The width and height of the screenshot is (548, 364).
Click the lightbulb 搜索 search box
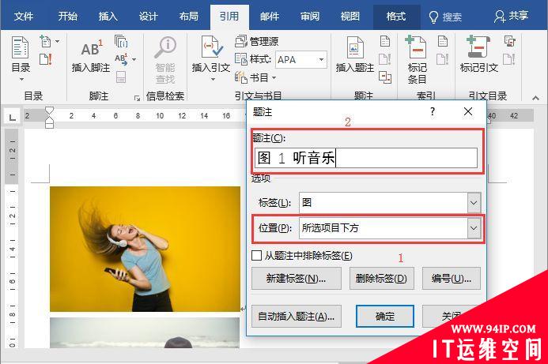click(x=446, y=17)
